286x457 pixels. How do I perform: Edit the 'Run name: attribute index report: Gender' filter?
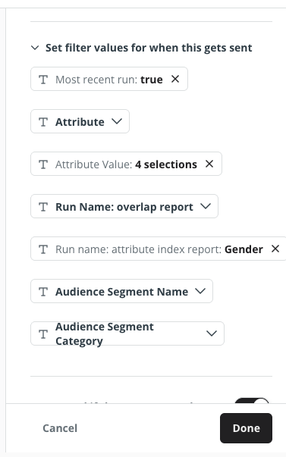pyautogui.click(x=159, y=249)
